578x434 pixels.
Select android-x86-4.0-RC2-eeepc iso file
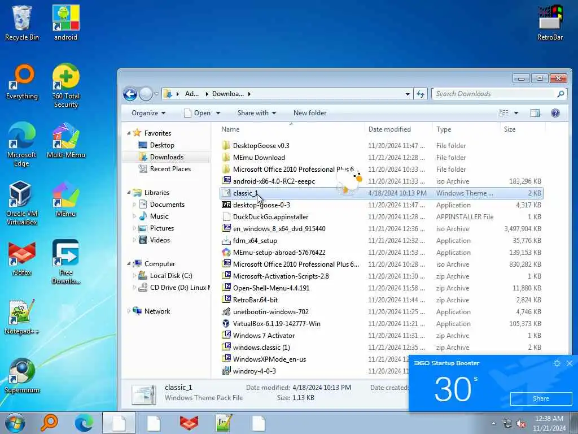click(x=381, y=181)
